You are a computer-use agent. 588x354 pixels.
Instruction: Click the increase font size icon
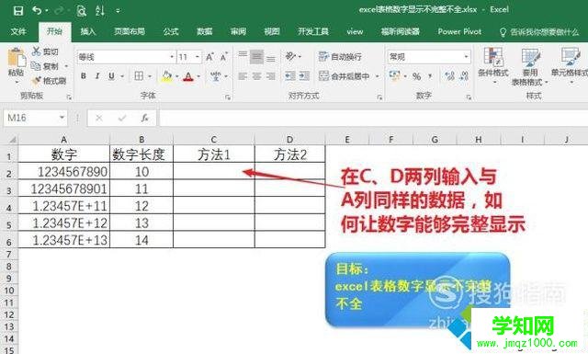coord(209,57)
